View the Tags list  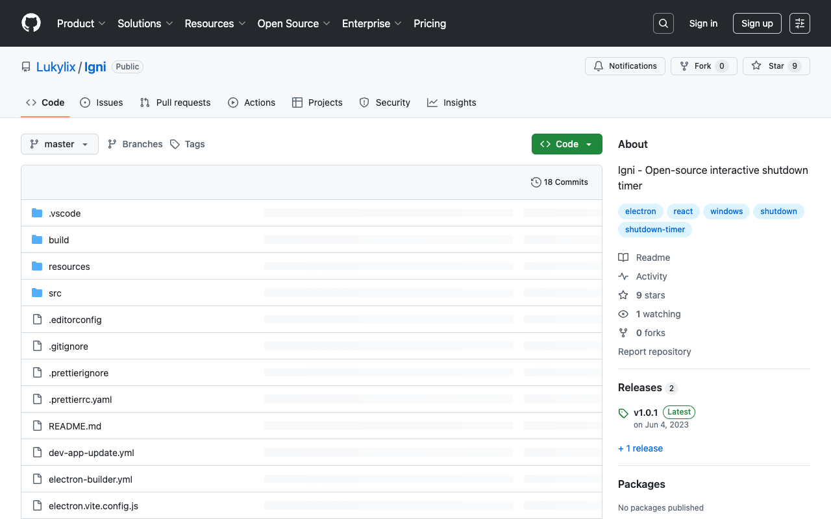coord(188,144)
